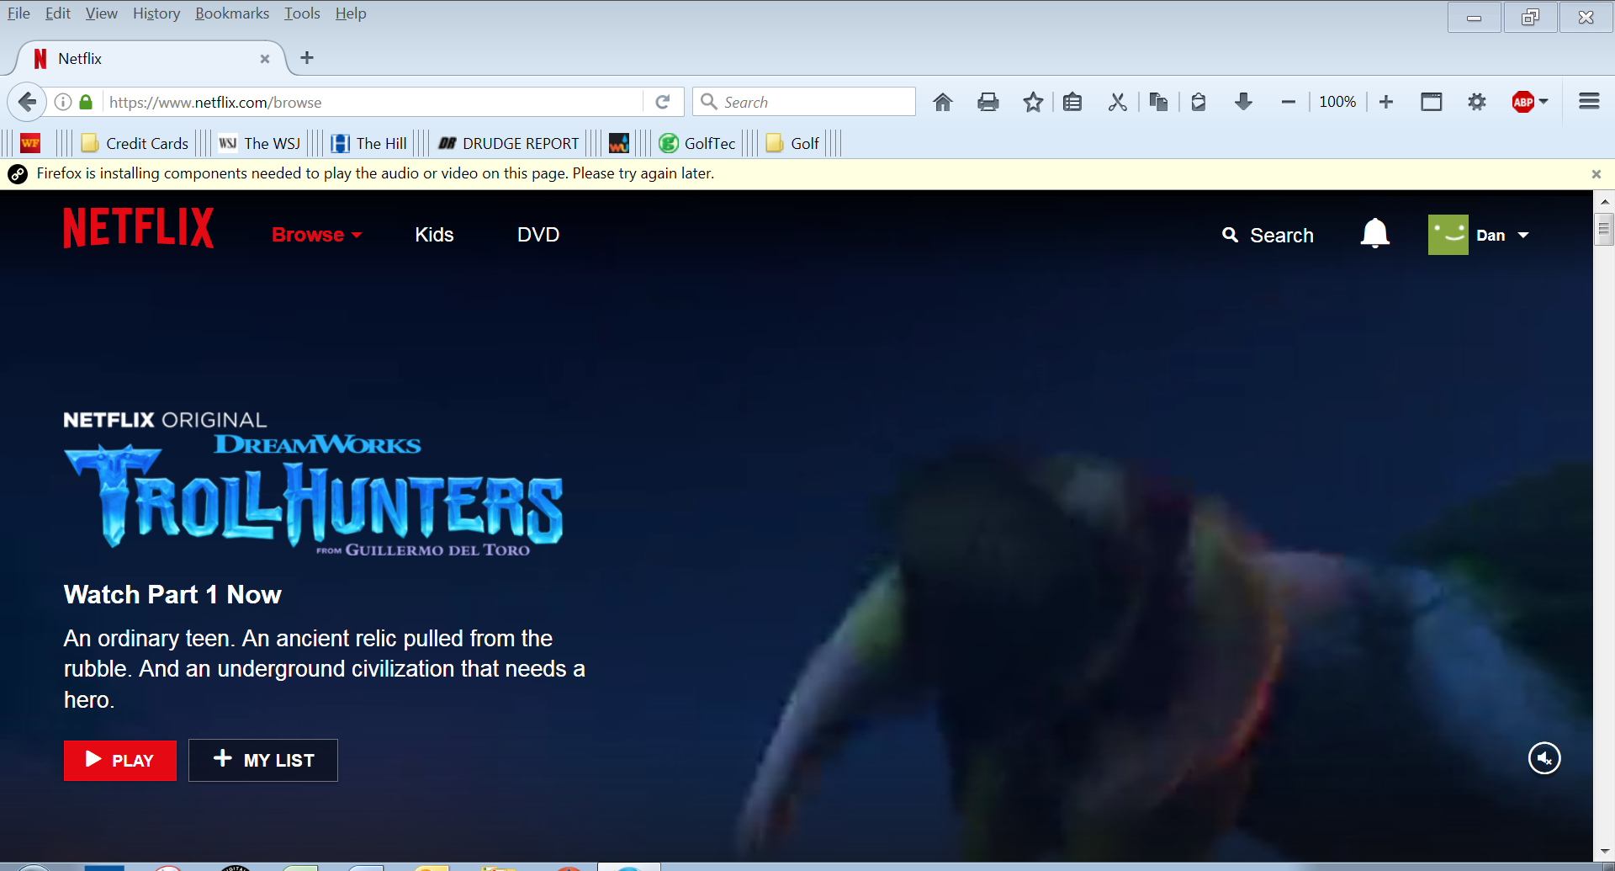Open the Golf bookmark folder
Viewport: 1615px width, 871px height.
point(792,143)
